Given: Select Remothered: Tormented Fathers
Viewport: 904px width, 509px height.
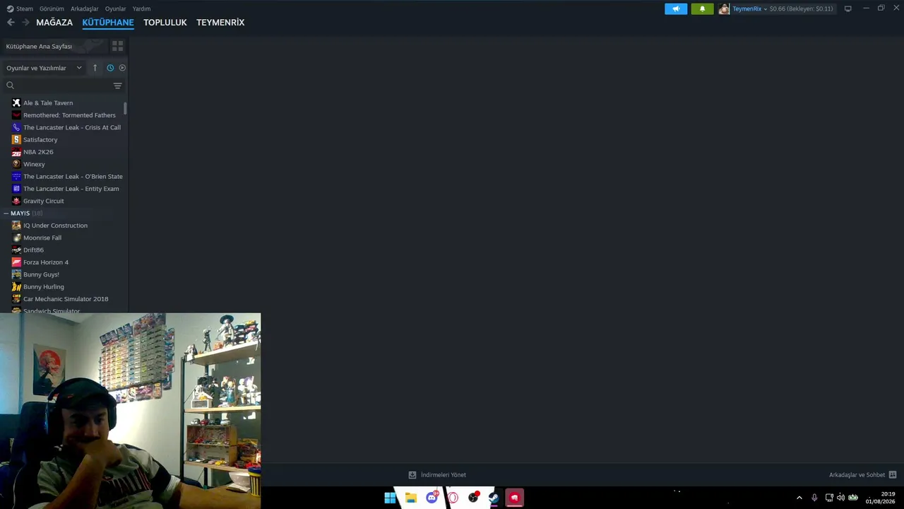Looking at the screenshot, I should tap(69, 115).
